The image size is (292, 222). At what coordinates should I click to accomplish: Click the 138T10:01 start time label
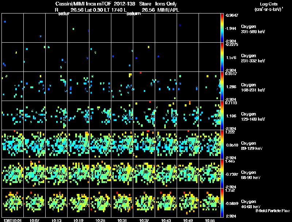pyautogui.click(x=12, y=221)
